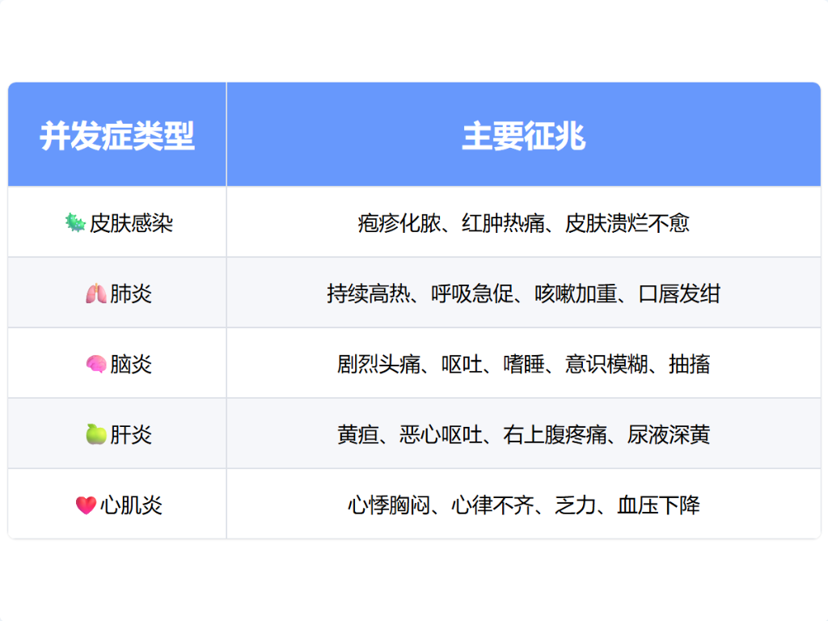Select the 主要征兆 column header

tap(523, 136)
